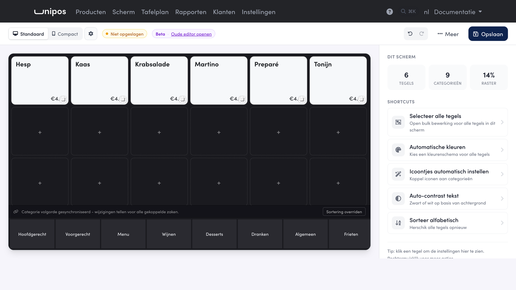The image size is (516, 290).
Task: Open the Oude editor openen link
Action: tap(191, 34)
